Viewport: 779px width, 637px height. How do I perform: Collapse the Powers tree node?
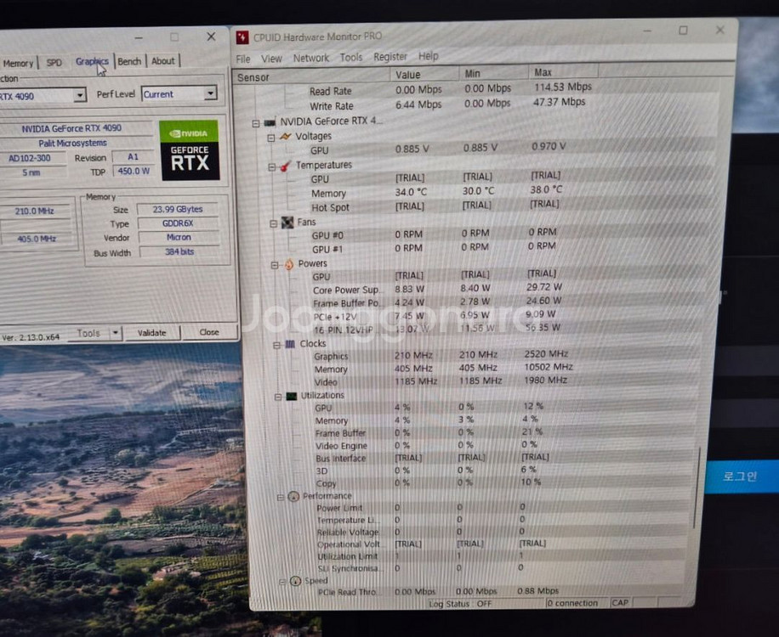tap(275, 266)
